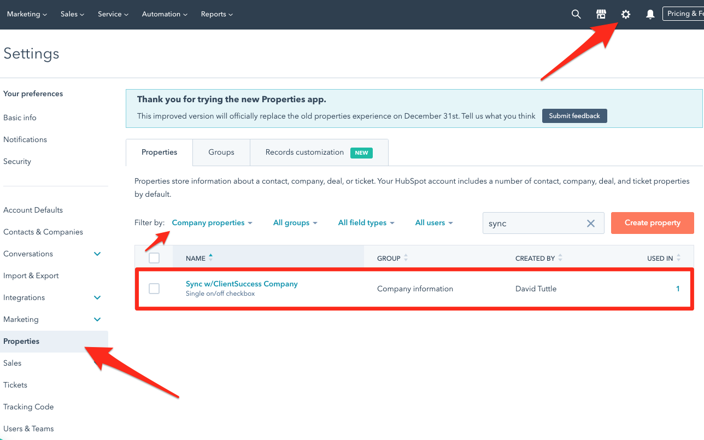Expand the Integrations sidebar section chevron
The image size is (704, 440).
[x=97, y=297]
